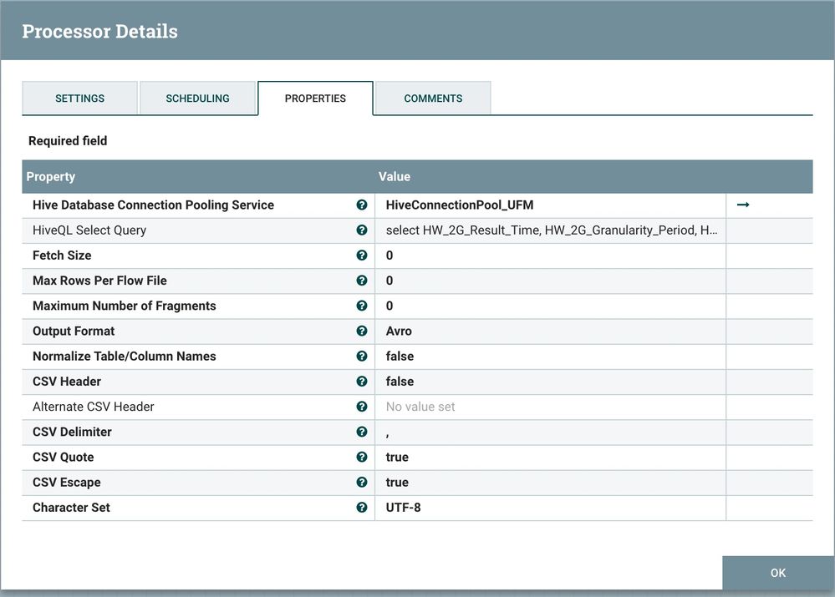Open the Scheduling tab
The height and width of the screenshot is (597, 835).
(x=197, y=99)
